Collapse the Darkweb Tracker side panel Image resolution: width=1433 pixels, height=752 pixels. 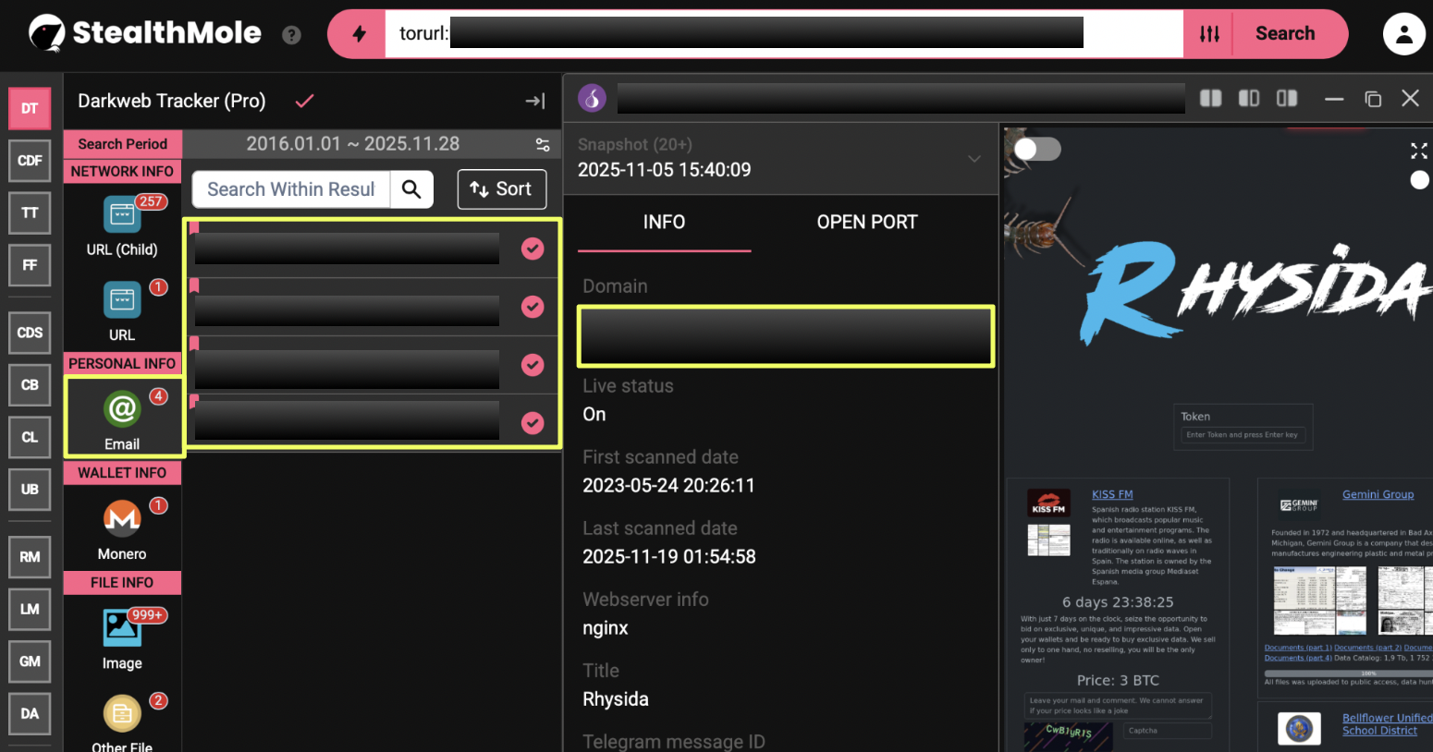pyautogui.click(x=534, y=101)
